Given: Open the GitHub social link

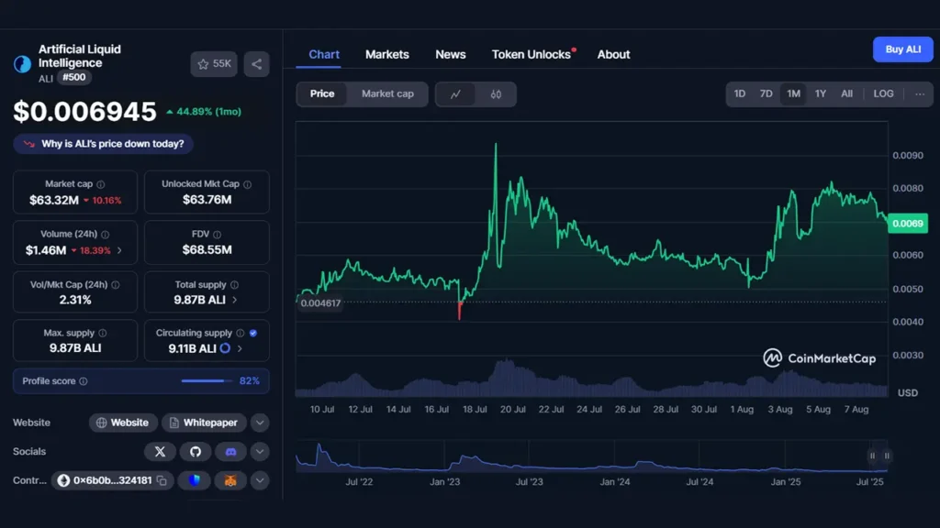Looking at the screenshot, I should [196, 451].
